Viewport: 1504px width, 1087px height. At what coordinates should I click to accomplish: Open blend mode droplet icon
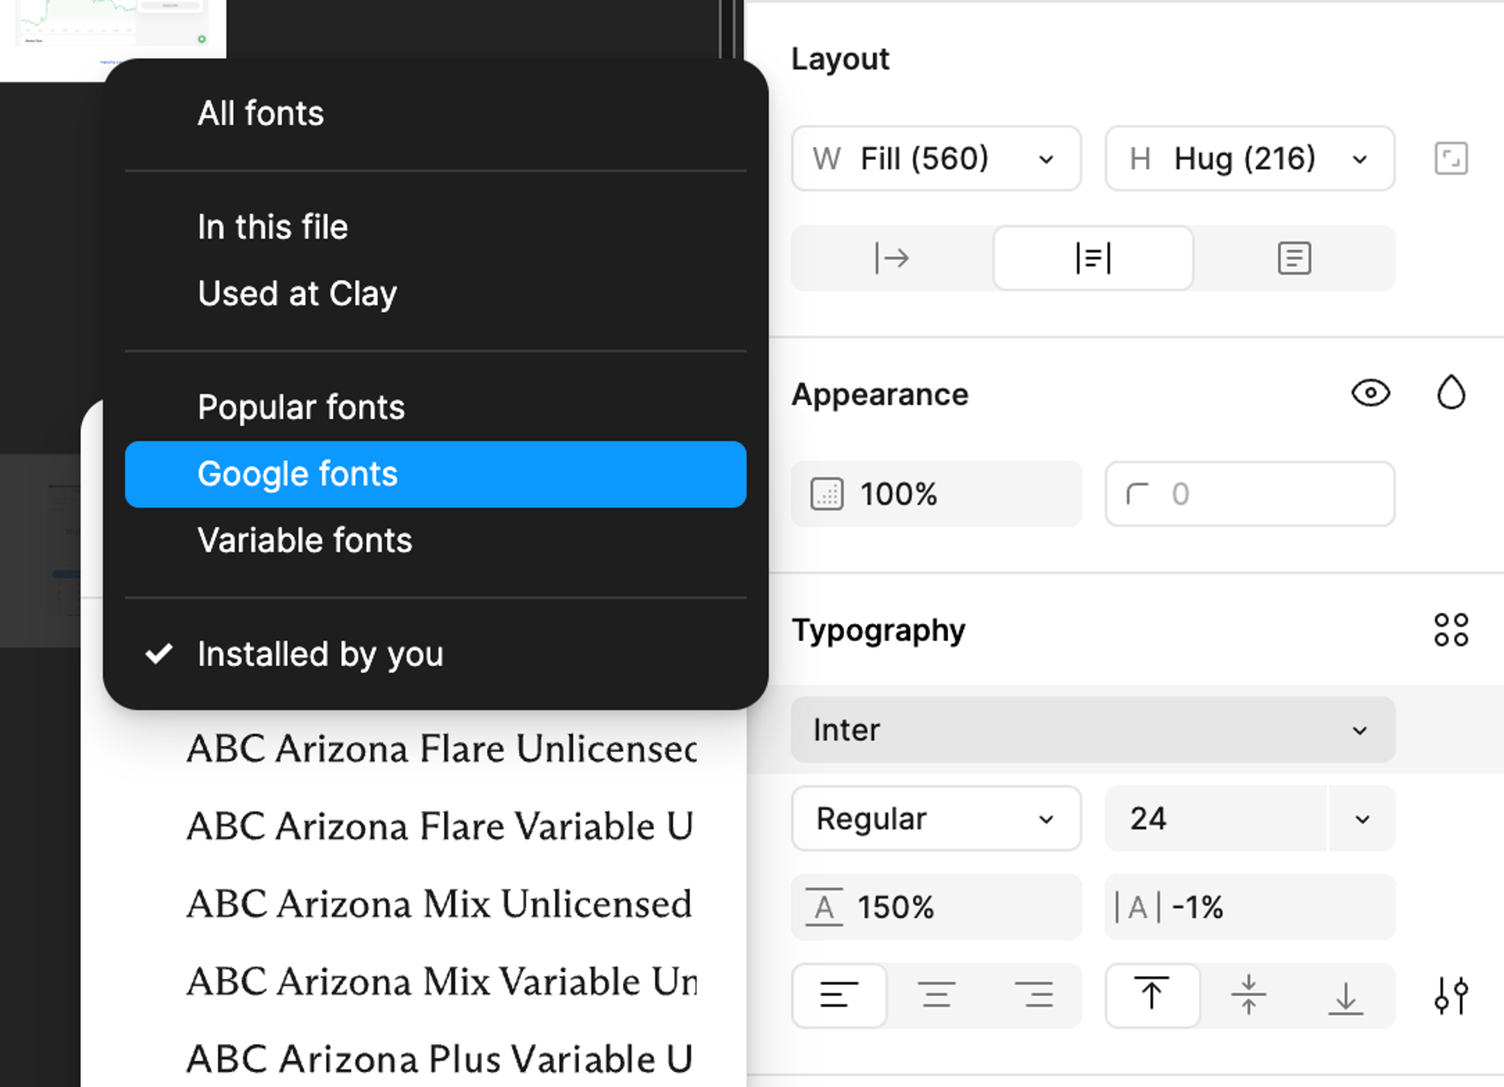pos(1450,393)
